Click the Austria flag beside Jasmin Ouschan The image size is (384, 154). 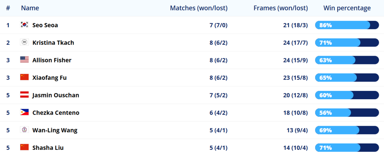pyautogui.click(x=24, y=95)
